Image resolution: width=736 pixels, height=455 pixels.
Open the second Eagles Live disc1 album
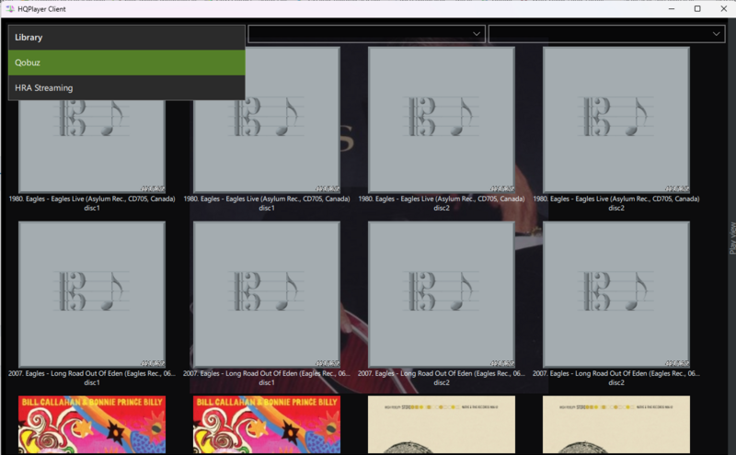[266, 120]
